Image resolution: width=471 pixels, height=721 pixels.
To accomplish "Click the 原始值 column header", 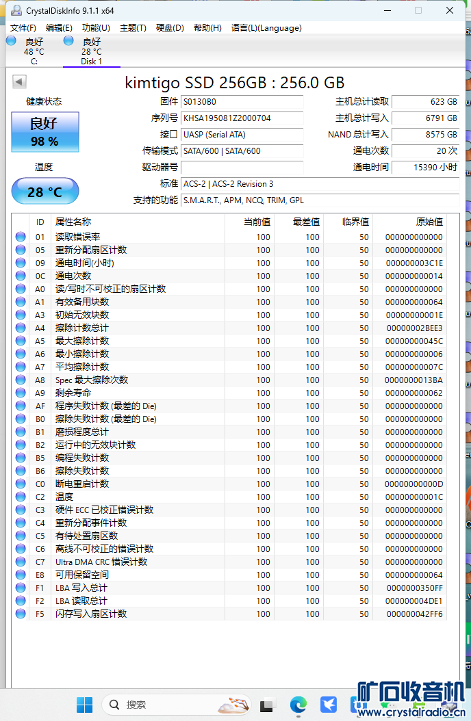I will pyautogui.click(x=409, y=222).
